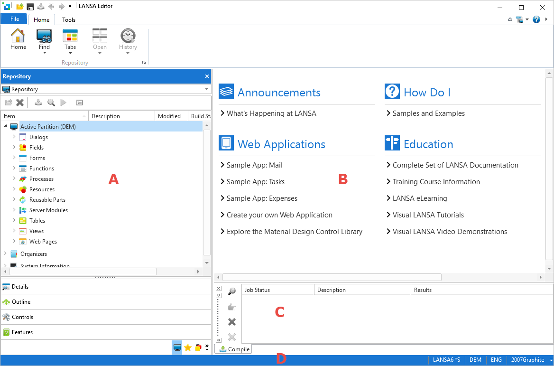Open the Controls pane

tap(106, 317)
